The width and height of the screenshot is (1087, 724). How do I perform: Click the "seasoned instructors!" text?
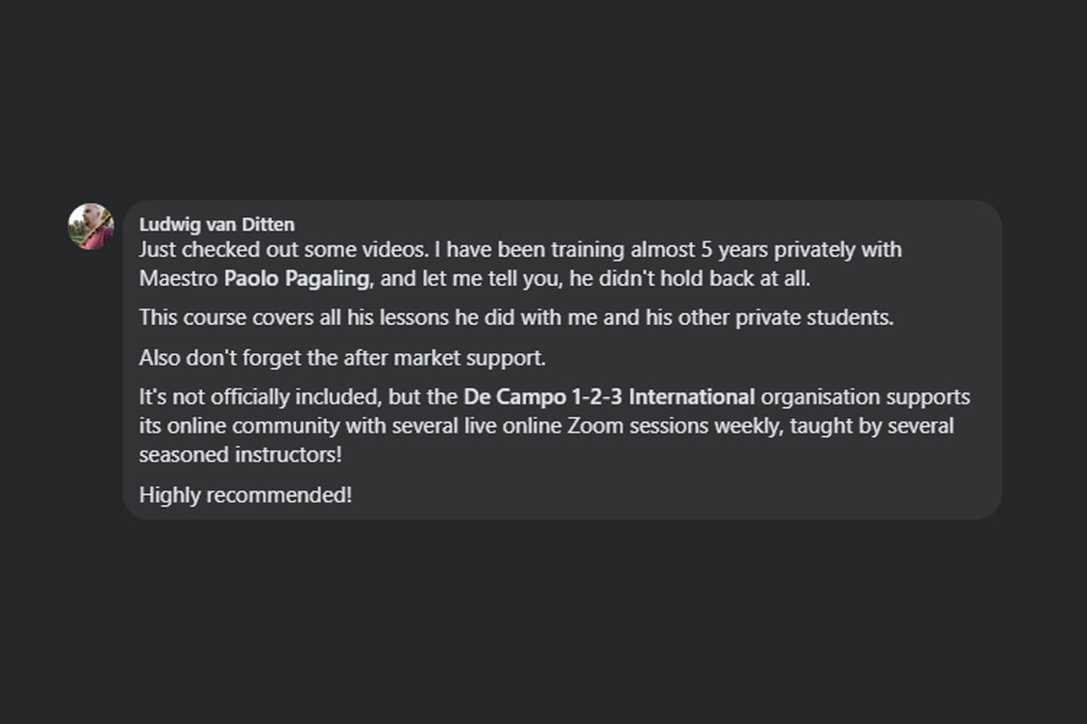[240, 454]
